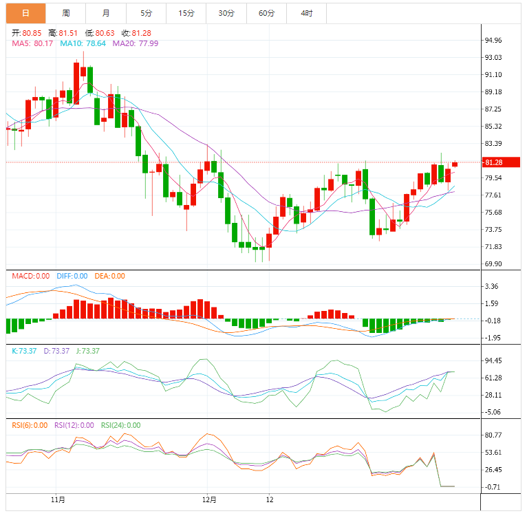This screenshot has height=518, width=527.
Task: Click the 12月 marker on time axis
Action: [209, 500]
